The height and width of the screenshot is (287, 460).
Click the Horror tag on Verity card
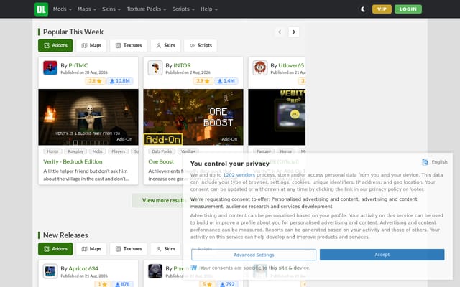pyautogui.click(x=52, y=151)
